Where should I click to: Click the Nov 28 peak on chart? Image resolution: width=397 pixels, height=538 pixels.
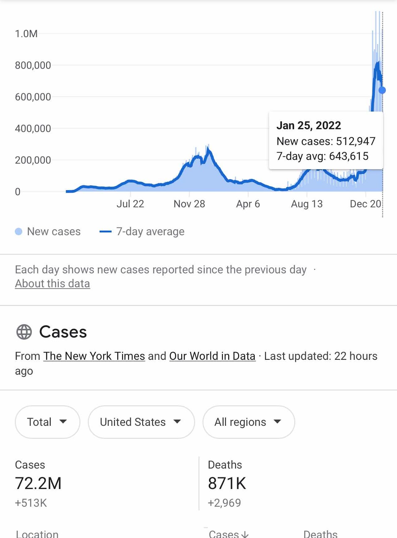[208, 149]
